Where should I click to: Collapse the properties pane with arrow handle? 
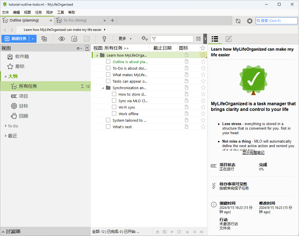pos(205,39)
